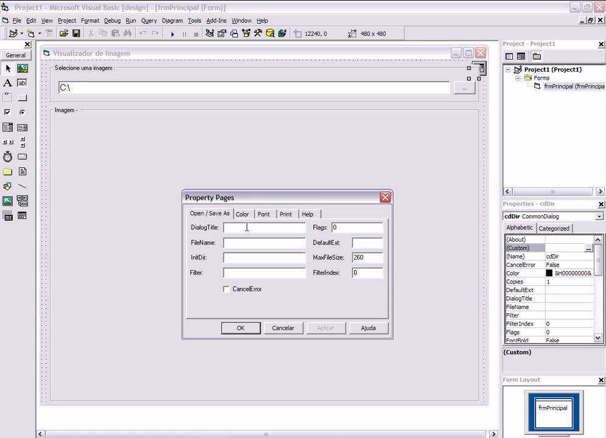Select the OptionButton control in the toolbox
This screenshot has width=606, height=438.
point(23,112)
